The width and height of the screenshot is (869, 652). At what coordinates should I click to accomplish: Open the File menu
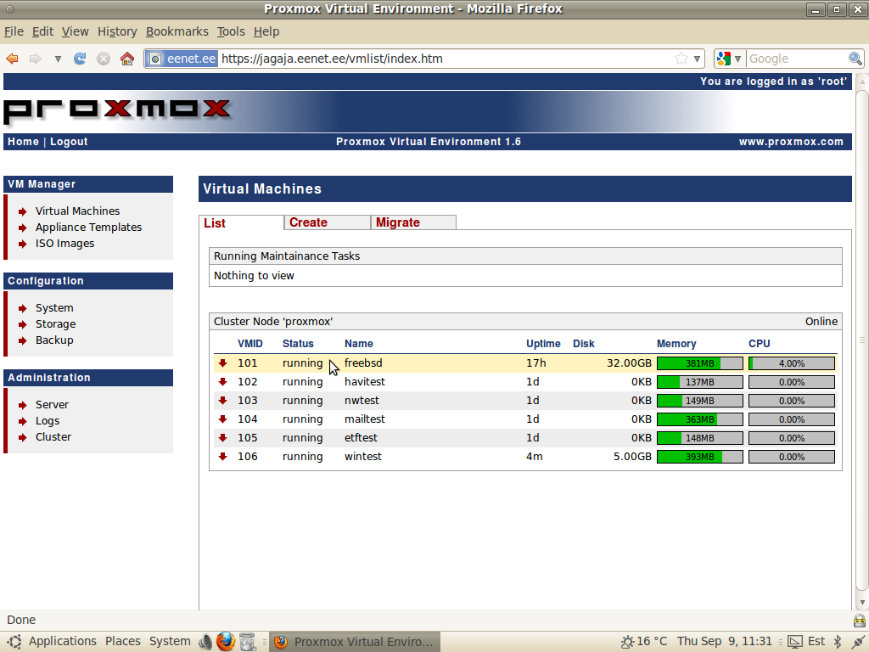pos(14,31)
